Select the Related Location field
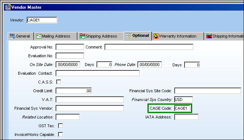Image resolution: width=244 pixels, height=140 pixels. pyautogui.click(x=68, y=117)
